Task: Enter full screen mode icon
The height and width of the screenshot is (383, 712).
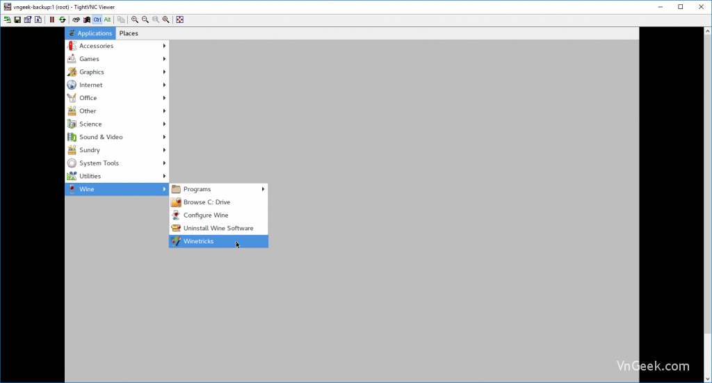Action: click(180, 19)
